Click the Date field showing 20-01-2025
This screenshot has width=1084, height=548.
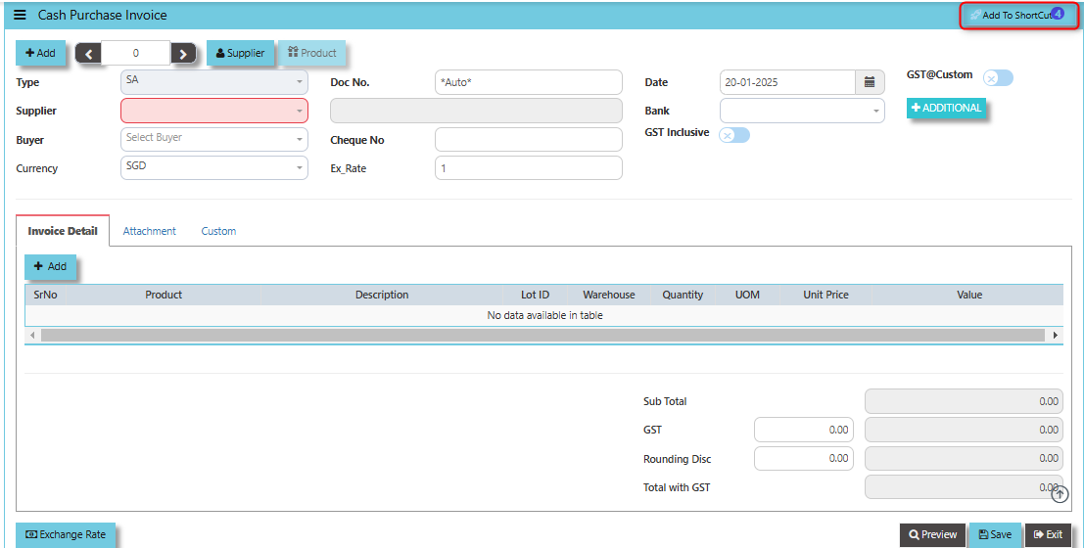[787, 82]
